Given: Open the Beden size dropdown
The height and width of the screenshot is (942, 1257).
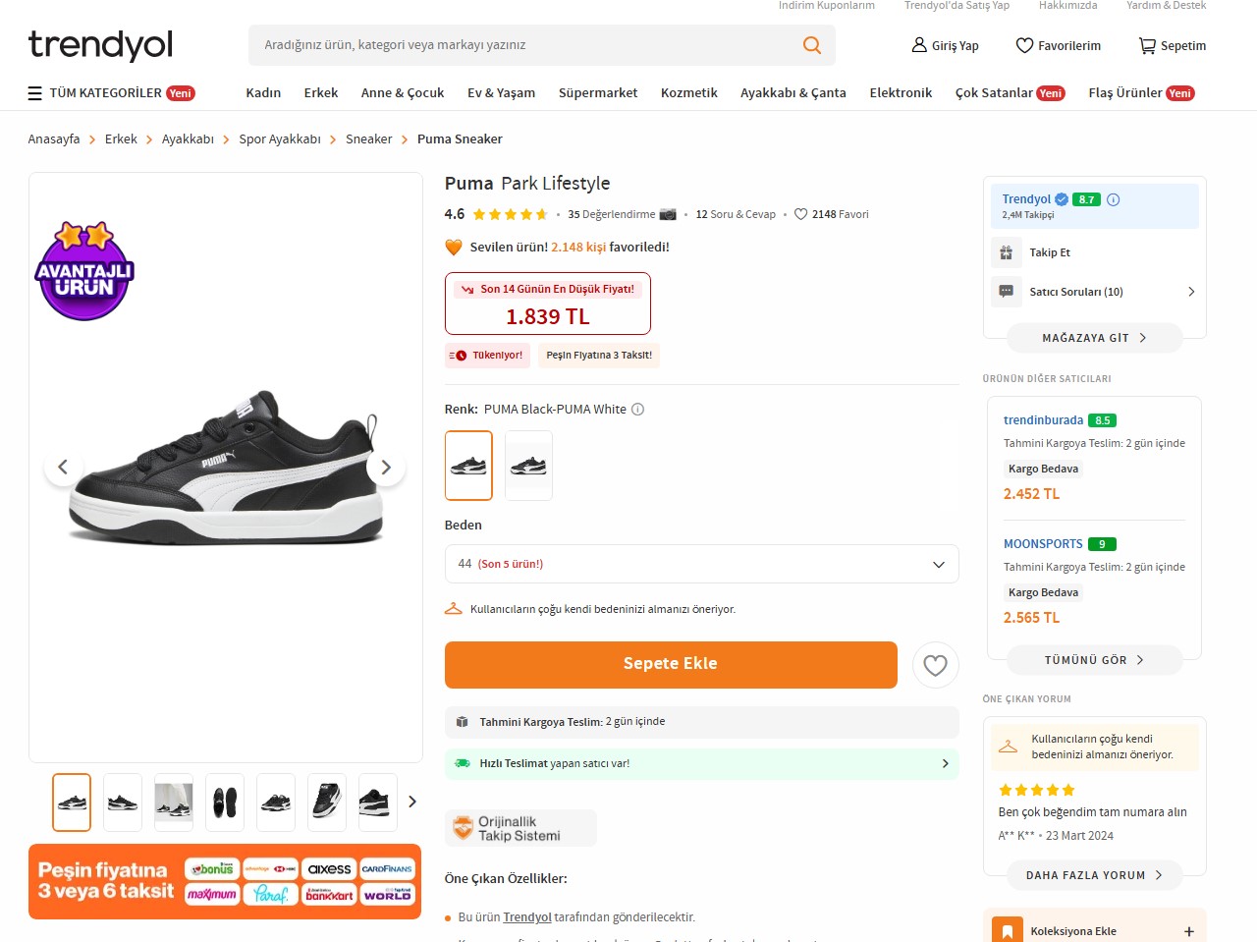Looking at the screenshot, I should [701, 564].
